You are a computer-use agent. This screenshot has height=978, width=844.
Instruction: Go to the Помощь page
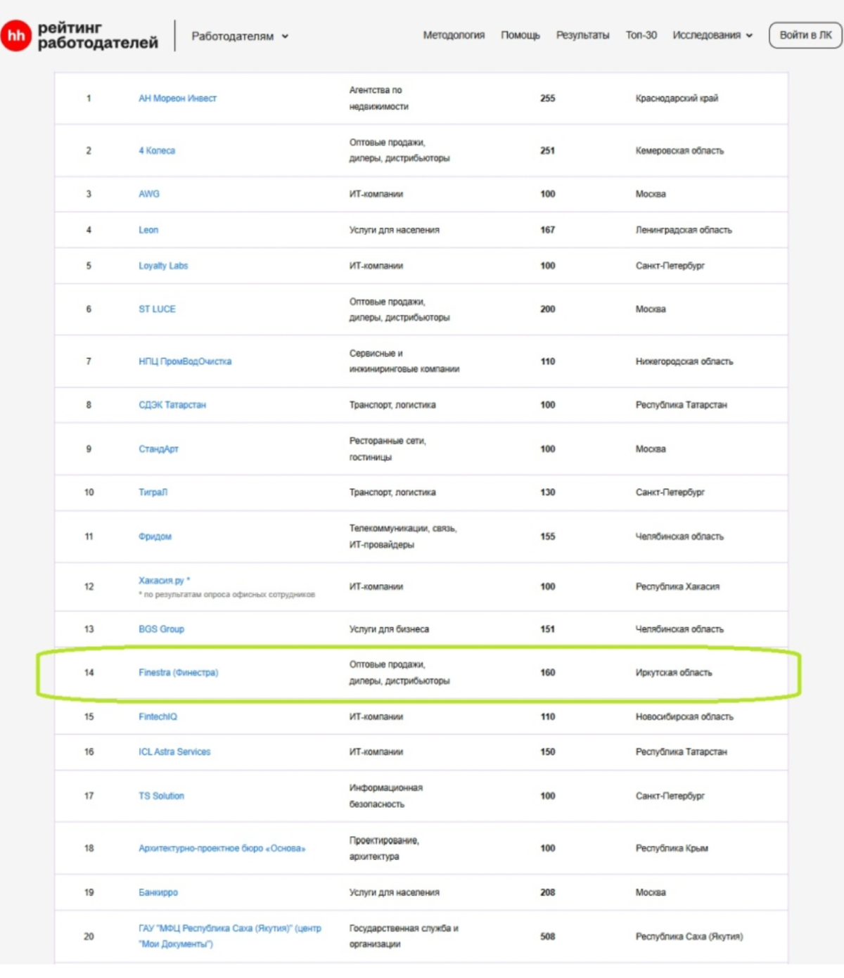tap(520, 35)
